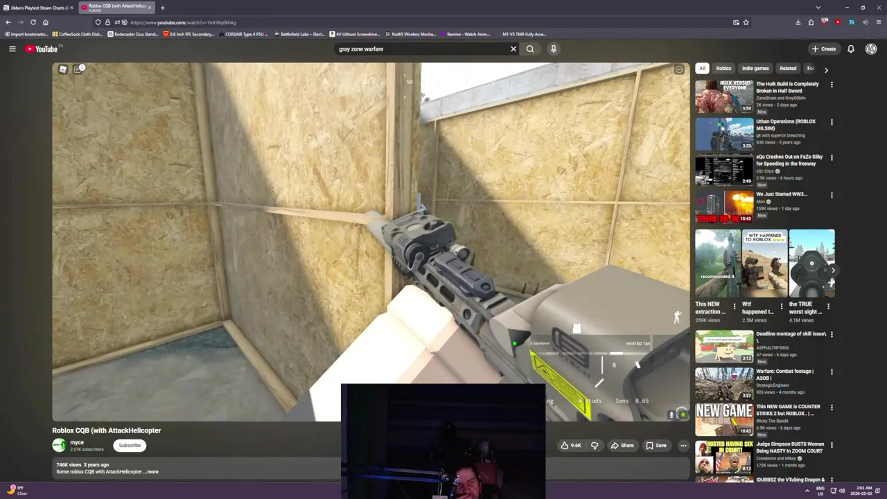This screenshot has height=499, width=887.
Task: Switch ENG US input language indicator
Action: (x=820, y=491)
